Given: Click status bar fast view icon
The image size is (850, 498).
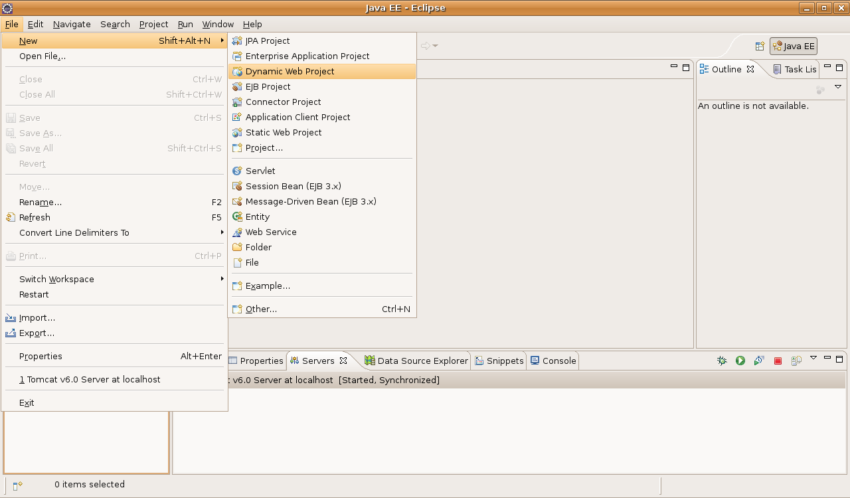Looking at the screenshot, I should [x=18, y=485].
